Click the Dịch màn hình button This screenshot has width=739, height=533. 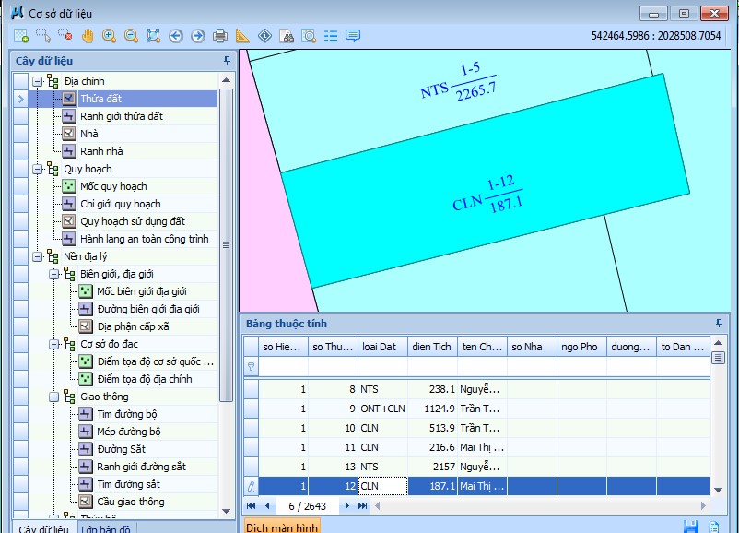(x=282, y=527)
